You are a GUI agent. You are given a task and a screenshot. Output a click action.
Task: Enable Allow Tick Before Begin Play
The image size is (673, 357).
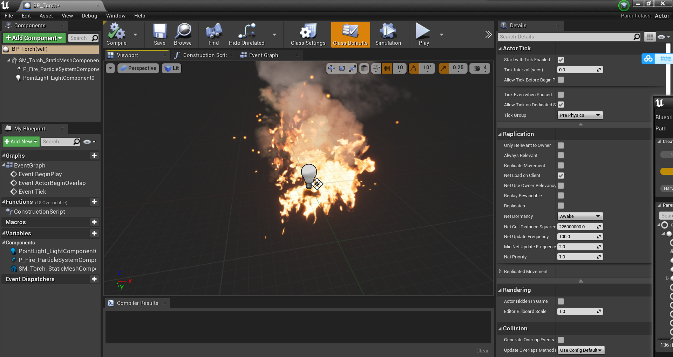(x=561, y=80)
